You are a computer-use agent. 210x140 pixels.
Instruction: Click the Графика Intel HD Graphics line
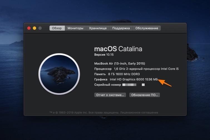point(126,79)
